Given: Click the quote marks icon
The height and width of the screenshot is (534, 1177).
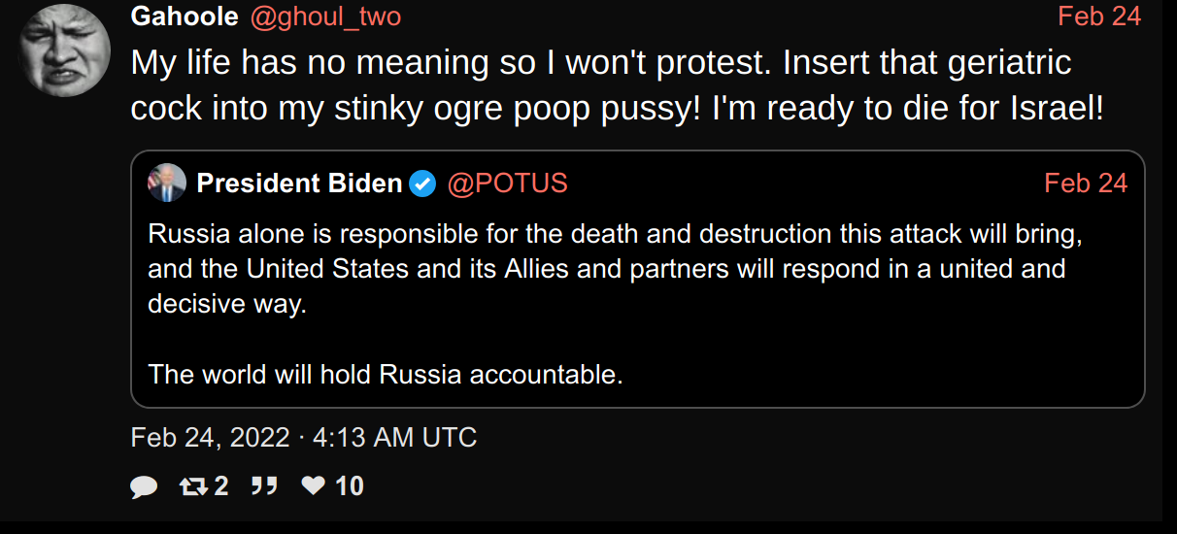Looking at the screenshot, I should point(263,485).
